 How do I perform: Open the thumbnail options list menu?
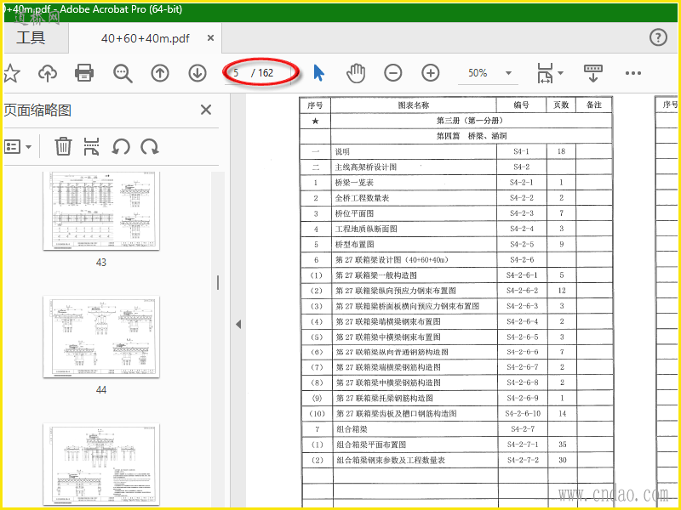18,146
